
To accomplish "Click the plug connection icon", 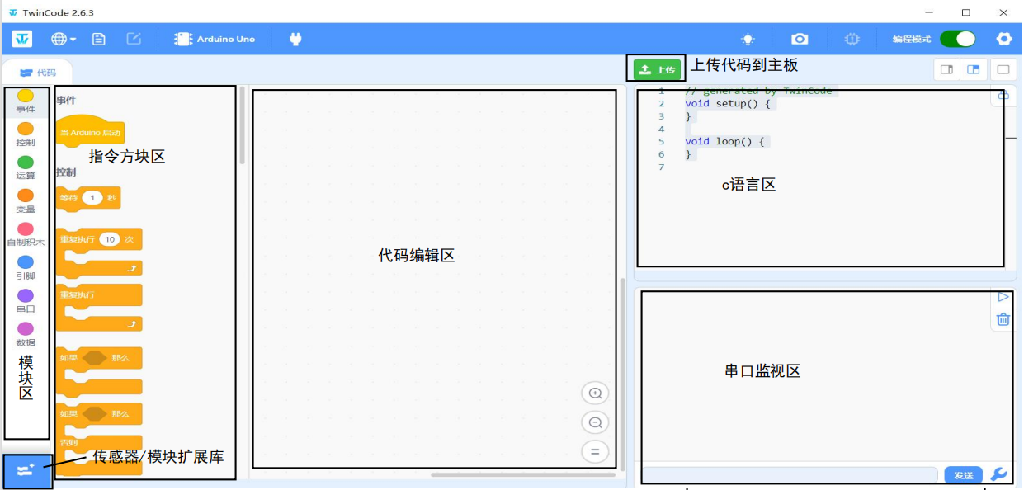I will (295, 39).
